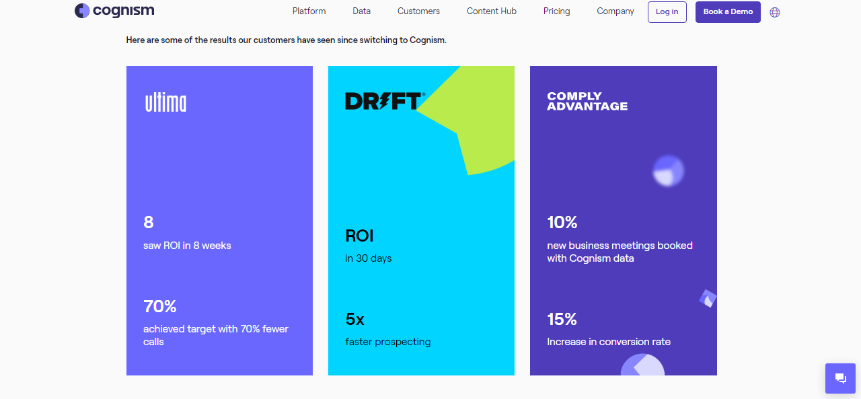Open the Content Hub menu
Viewport: 861px width, 399px height.
[x=492, y=11]
